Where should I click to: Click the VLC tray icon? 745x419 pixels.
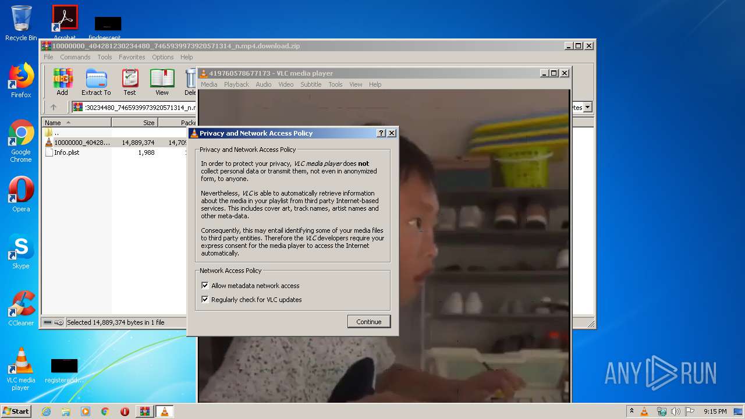point(644,411)
